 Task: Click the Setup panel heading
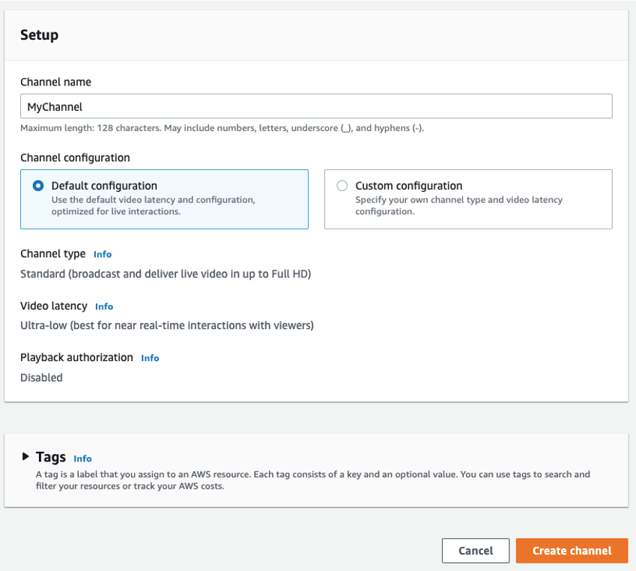tap(40, 35)
